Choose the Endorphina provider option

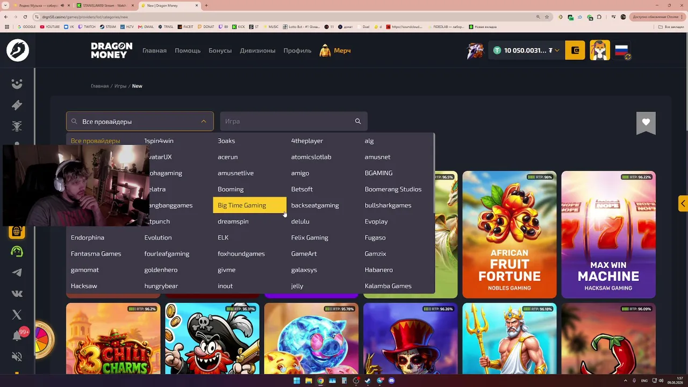click(x=88, y=238)
